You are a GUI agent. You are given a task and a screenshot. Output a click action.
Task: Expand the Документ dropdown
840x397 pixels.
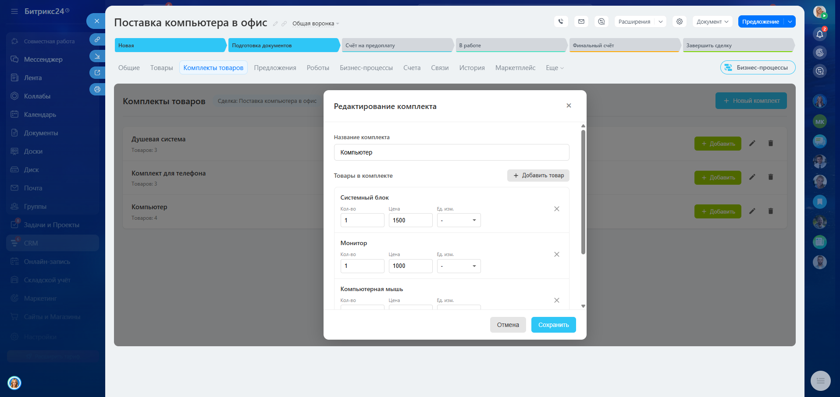point(712,21)
